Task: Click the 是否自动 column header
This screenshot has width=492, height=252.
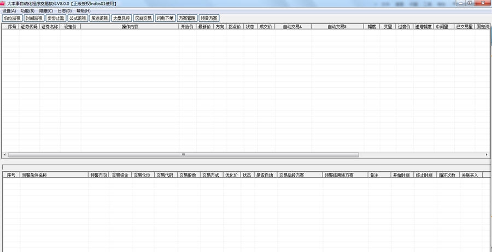Action: click(266, 175)
